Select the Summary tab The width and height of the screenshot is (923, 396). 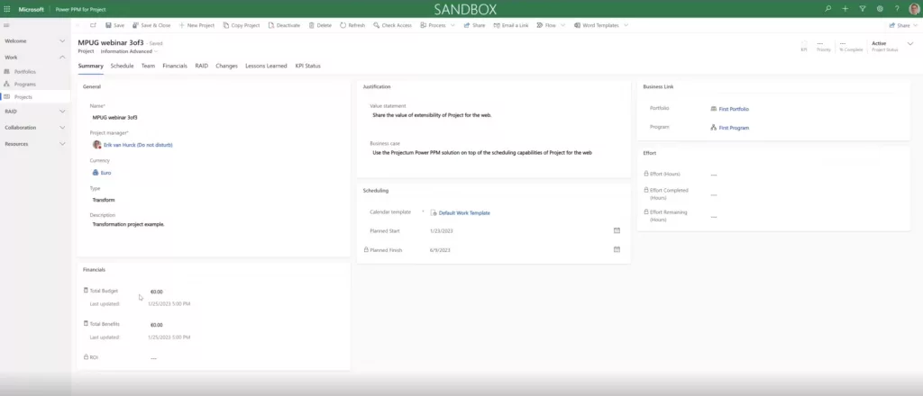91,66
